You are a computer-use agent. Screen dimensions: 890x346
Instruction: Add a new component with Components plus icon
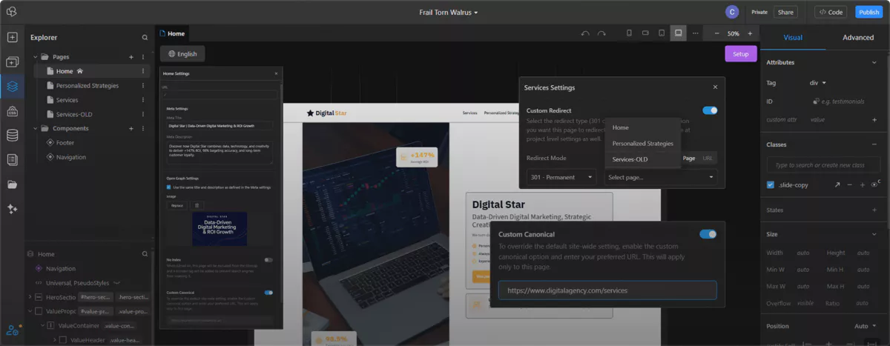(x=131, y=128)
